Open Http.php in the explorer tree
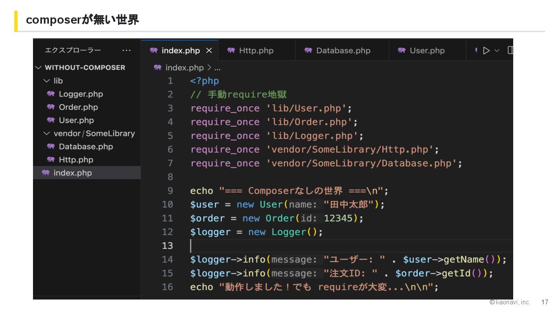559x314 pixels. (76, 160)
